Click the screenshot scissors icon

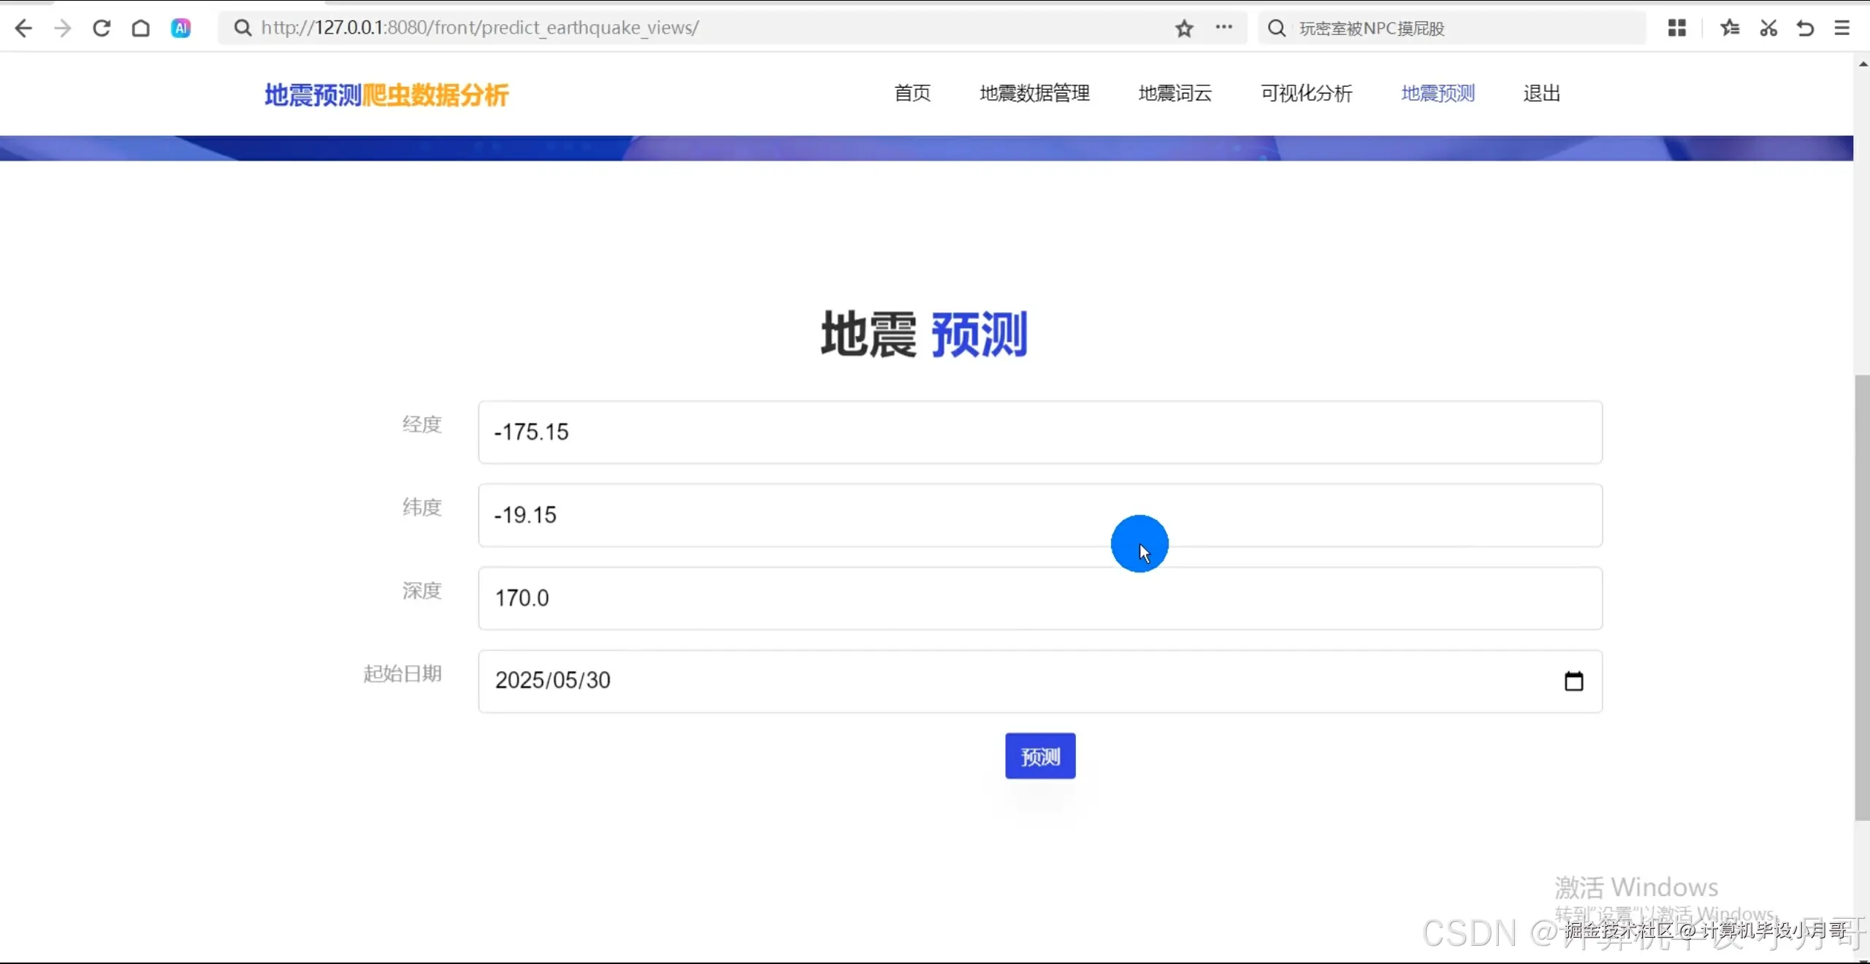click(1768, 28)
